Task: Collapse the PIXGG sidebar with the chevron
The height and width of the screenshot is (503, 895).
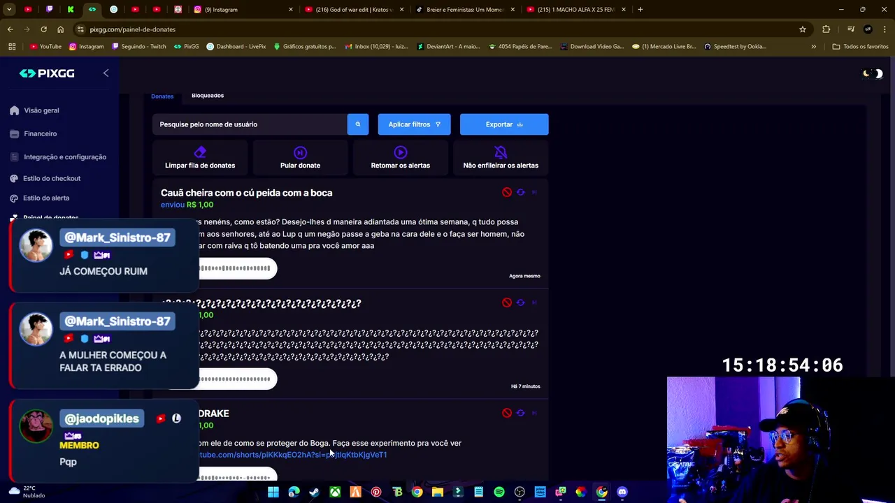Action: tap(106, 73)
